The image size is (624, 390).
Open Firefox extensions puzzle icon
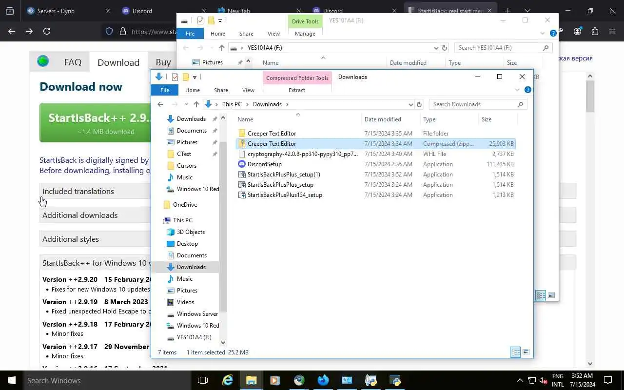tap(595, 31)
